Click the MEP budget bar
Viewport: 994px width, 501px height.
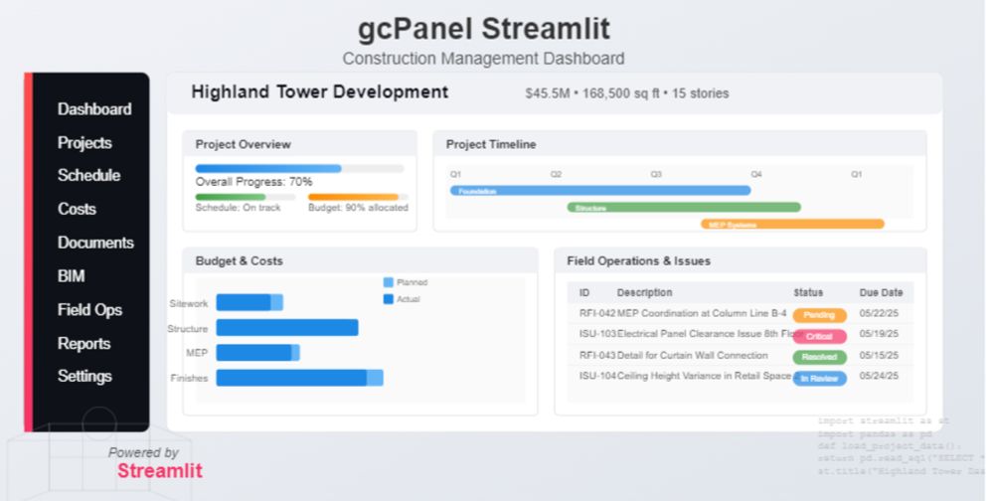[x=258, y=353]
